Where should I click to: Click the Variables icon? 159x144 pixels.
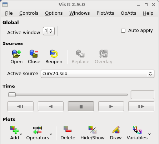pos(137,130)
